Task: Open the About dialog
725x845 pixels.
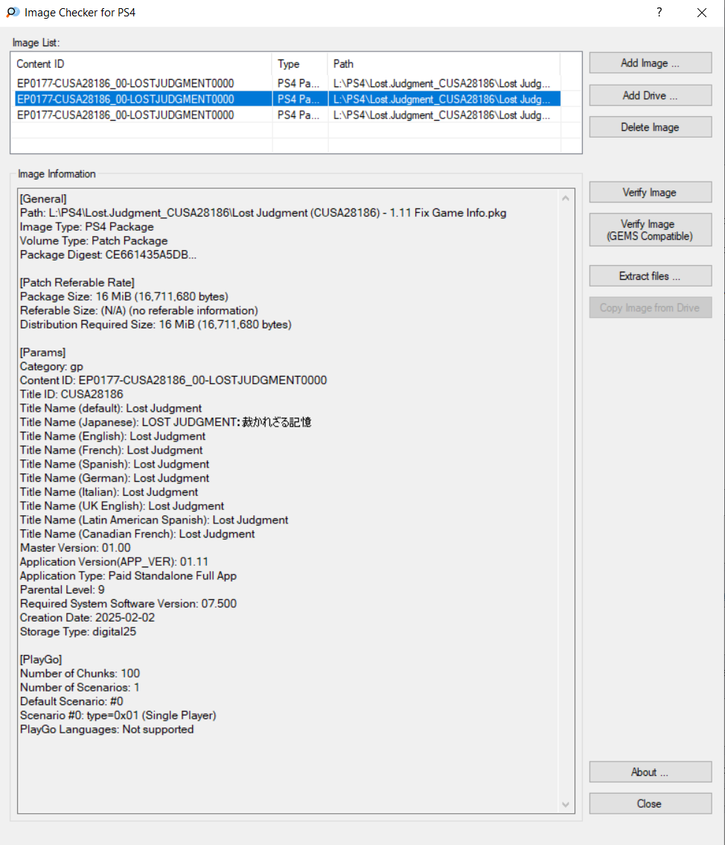Action: [650, 772]
